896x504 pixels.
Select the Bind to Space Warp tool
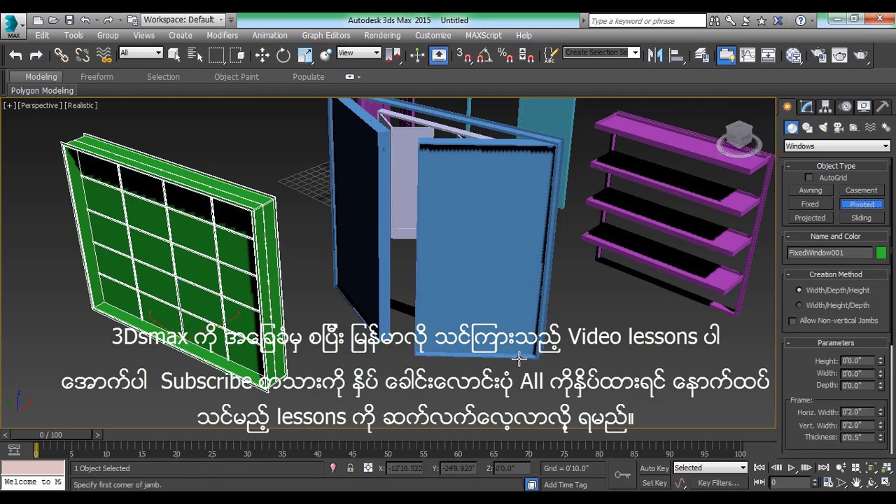[104, 55]
